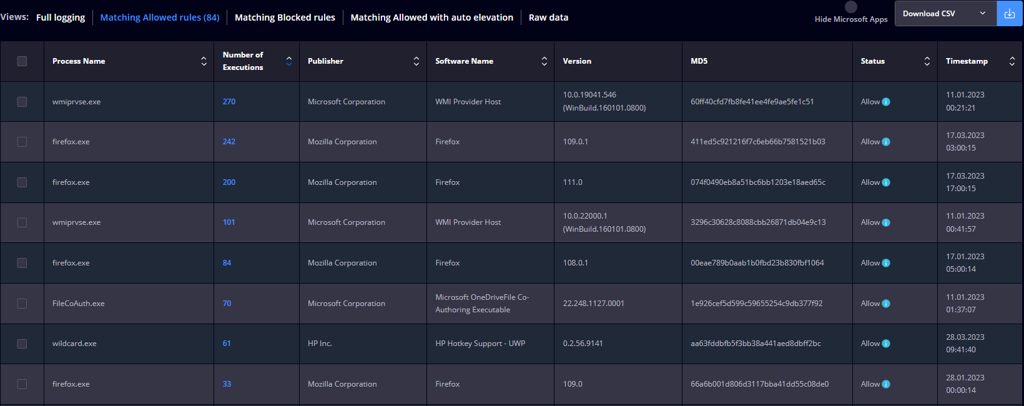Sort by Software Name column arrows

[x=544, y=61]
